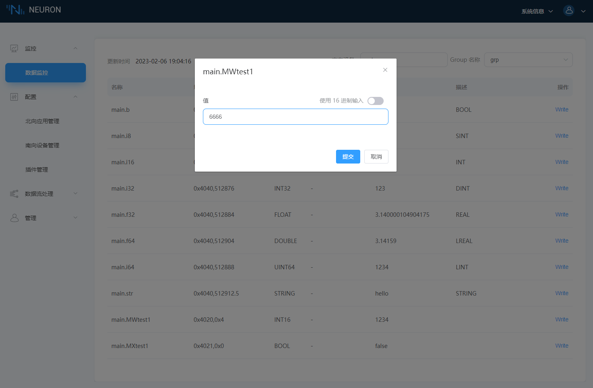Viewport: 593px width, 388px height.
Task: Submit the value with the 提交 button
Action: point(348,157)
